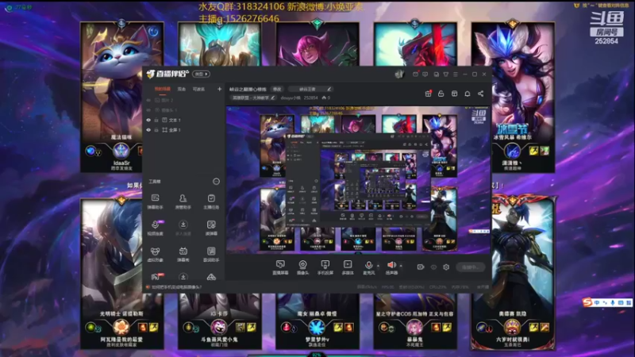635x357 pixels.
Task: Open the 歌词助手 tool
Action: 211,255
